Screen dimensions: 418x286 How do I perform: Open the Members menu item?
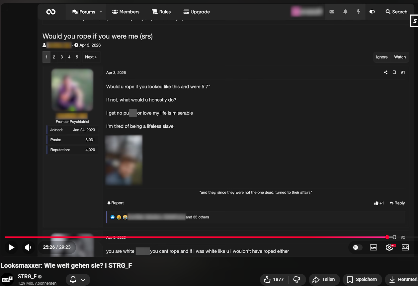tap(126, 12)
